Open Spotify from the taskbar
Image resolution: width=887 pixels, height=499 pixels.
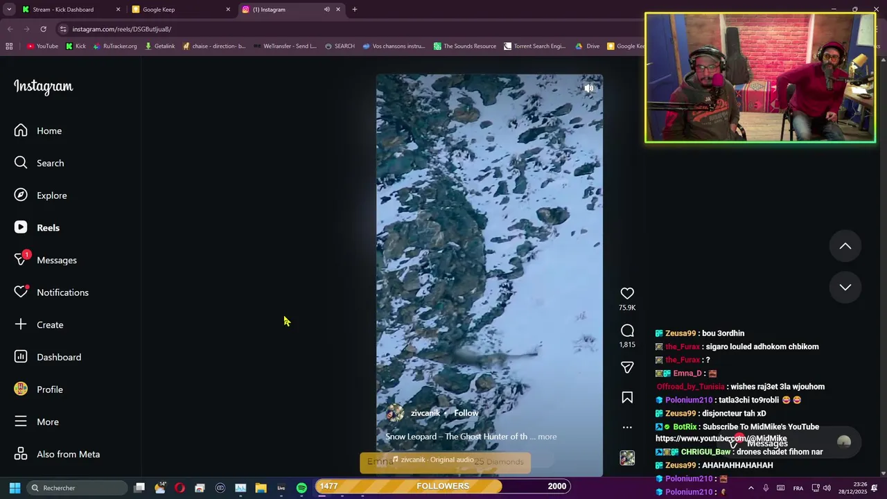[x=301, y=488]
